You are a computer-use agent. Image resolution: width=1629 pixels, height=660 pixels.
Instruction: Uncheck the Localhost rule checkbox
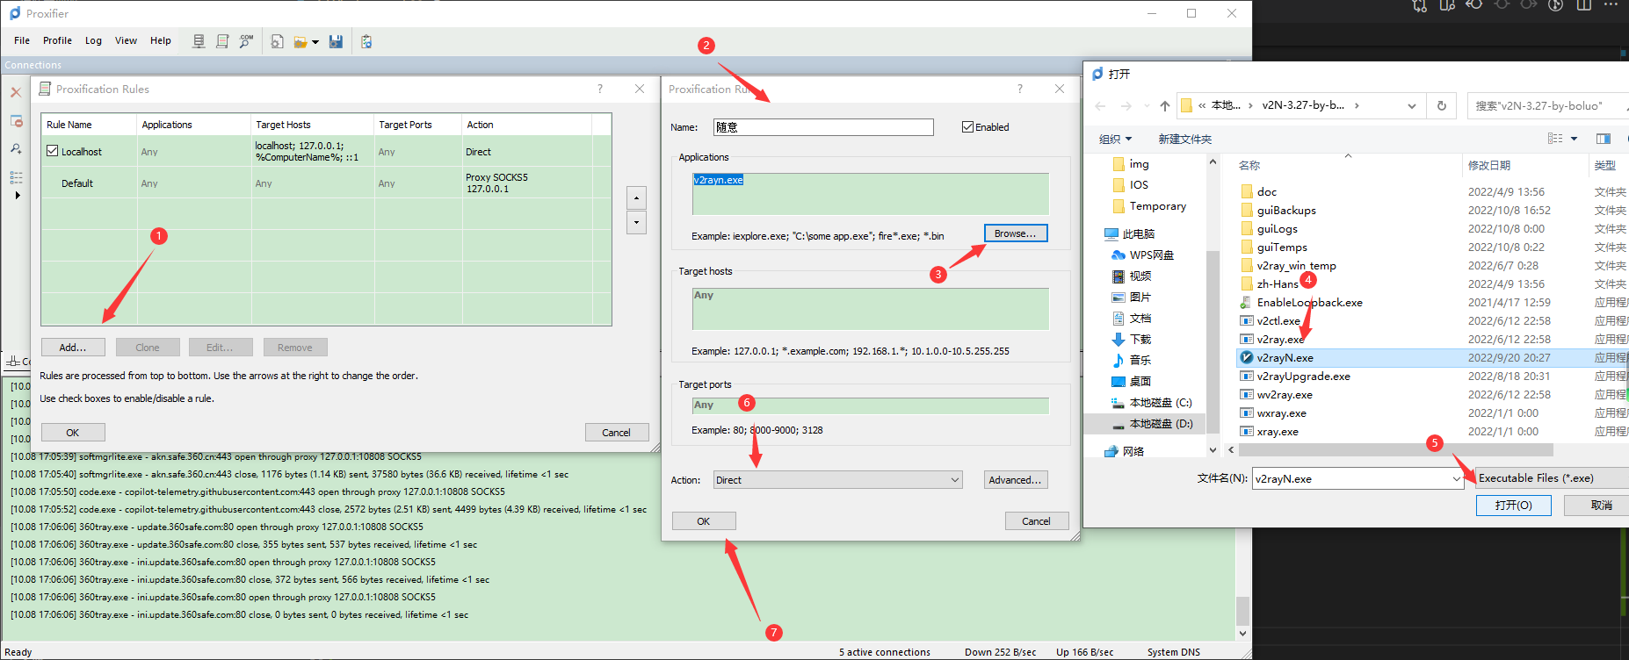click(53, 151)
